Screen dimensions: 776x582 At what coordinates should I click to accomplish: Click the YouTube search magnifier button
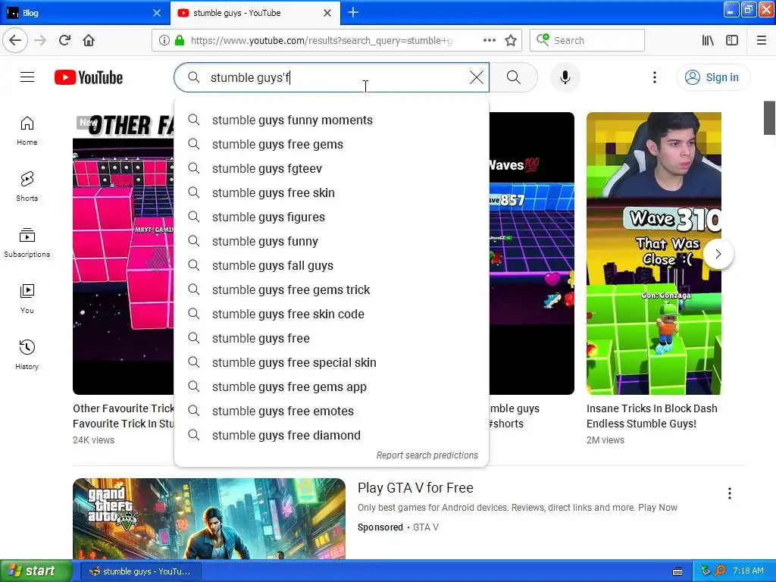click(x=514, y=77)
